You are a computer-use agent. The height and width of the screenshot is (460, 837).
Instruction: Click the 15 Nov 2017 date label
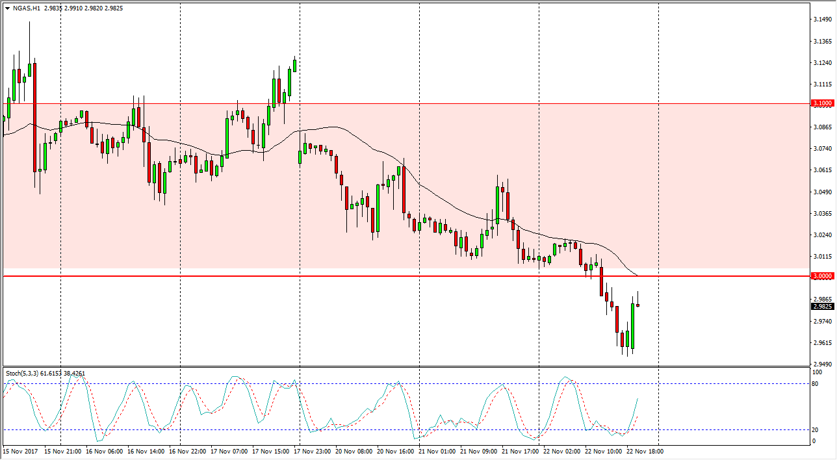point(21,450)
